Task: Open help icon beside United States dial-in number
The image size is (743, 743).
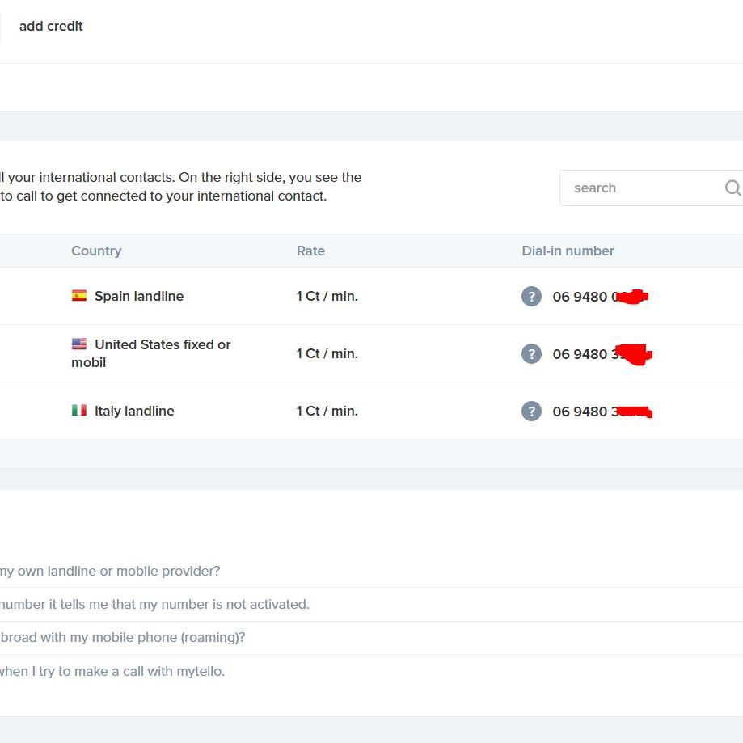Action: coord(531,353)
